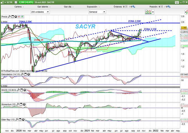Remove the Elder Ray indicator
188x133 pixels.
[23, 119]
